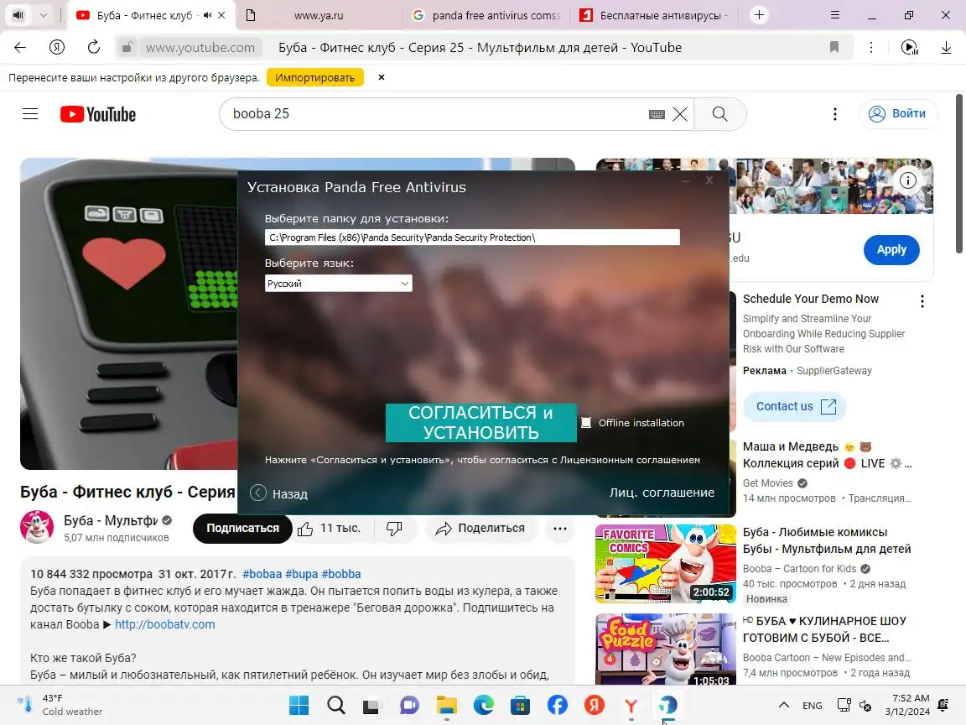Open the Yandex home icon in toolbar
The image size is (966, 725).
pos(57,48)
